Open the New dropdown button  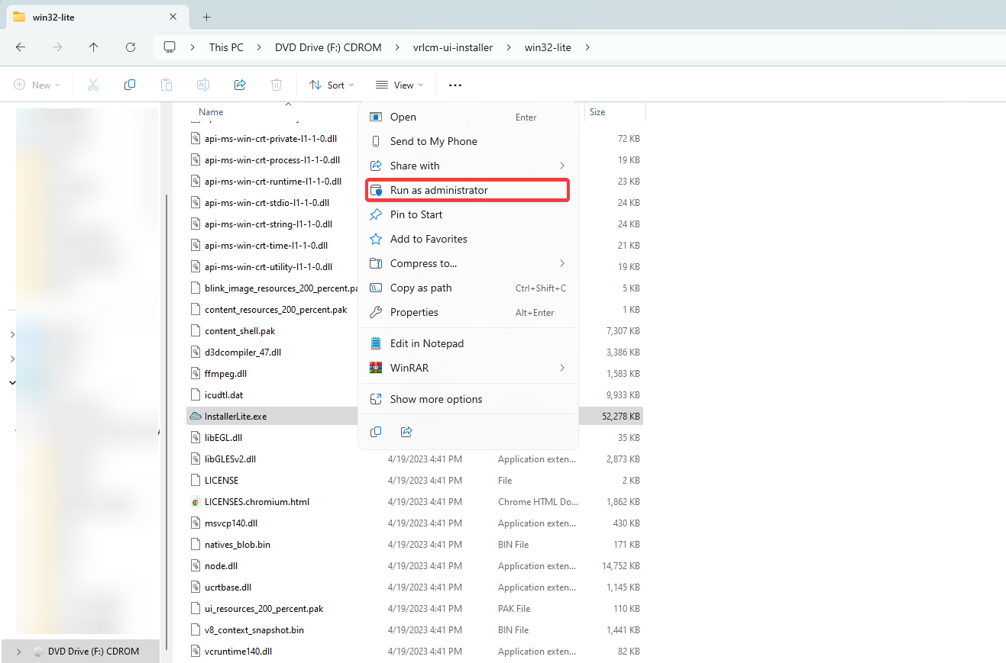tap(37, 85)
